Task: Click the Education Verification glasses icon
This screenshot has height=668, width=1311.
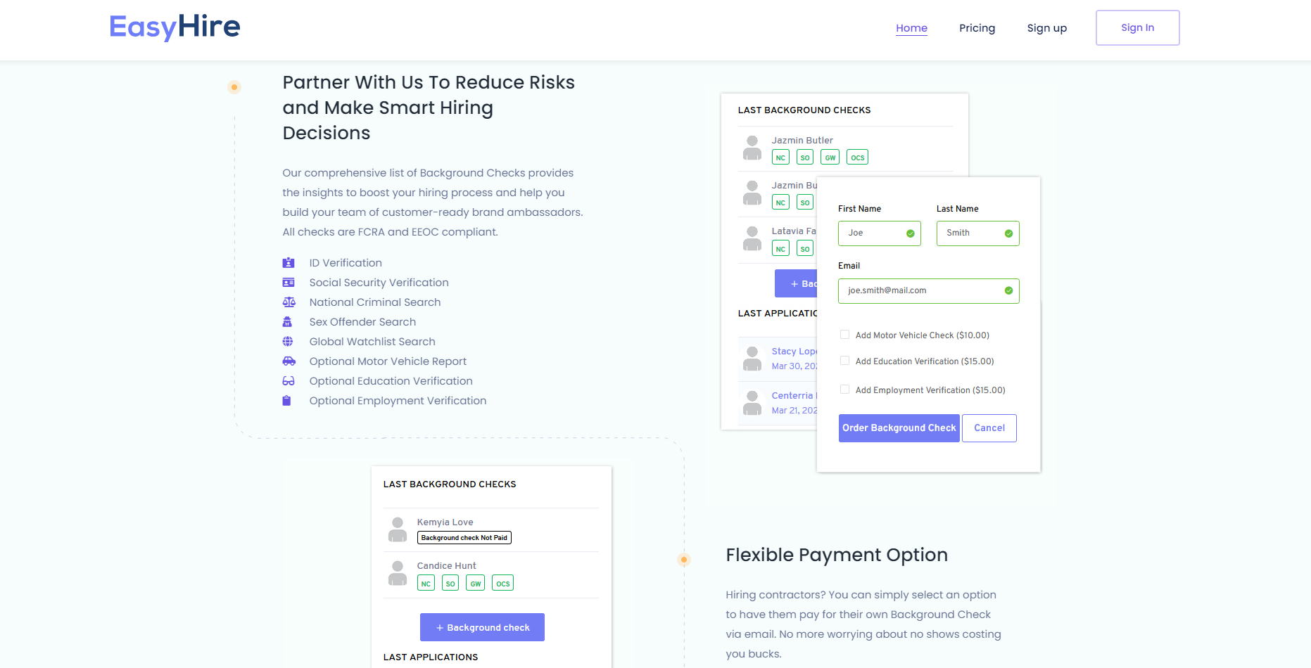Action: point(289,381)
